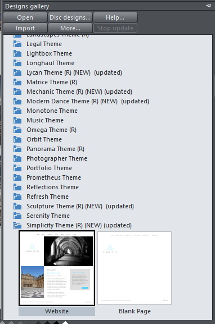The image size is (215, 324).
Task: Select Refresh Theme label
Action: point(47,197)
